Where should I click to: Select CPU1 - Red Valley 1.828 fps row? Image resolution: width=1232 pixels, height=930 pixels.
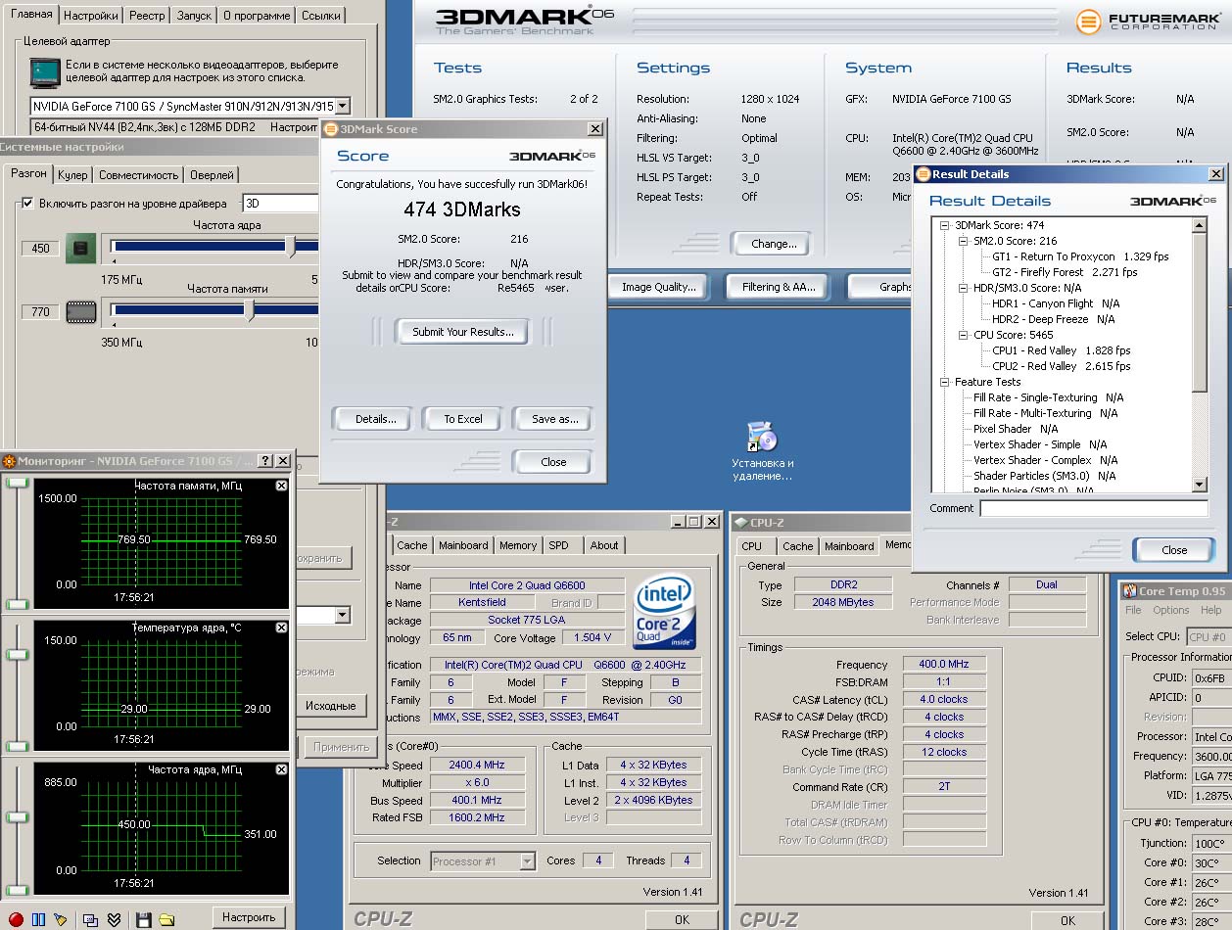pyautogui.click(x=1062, y=350)
